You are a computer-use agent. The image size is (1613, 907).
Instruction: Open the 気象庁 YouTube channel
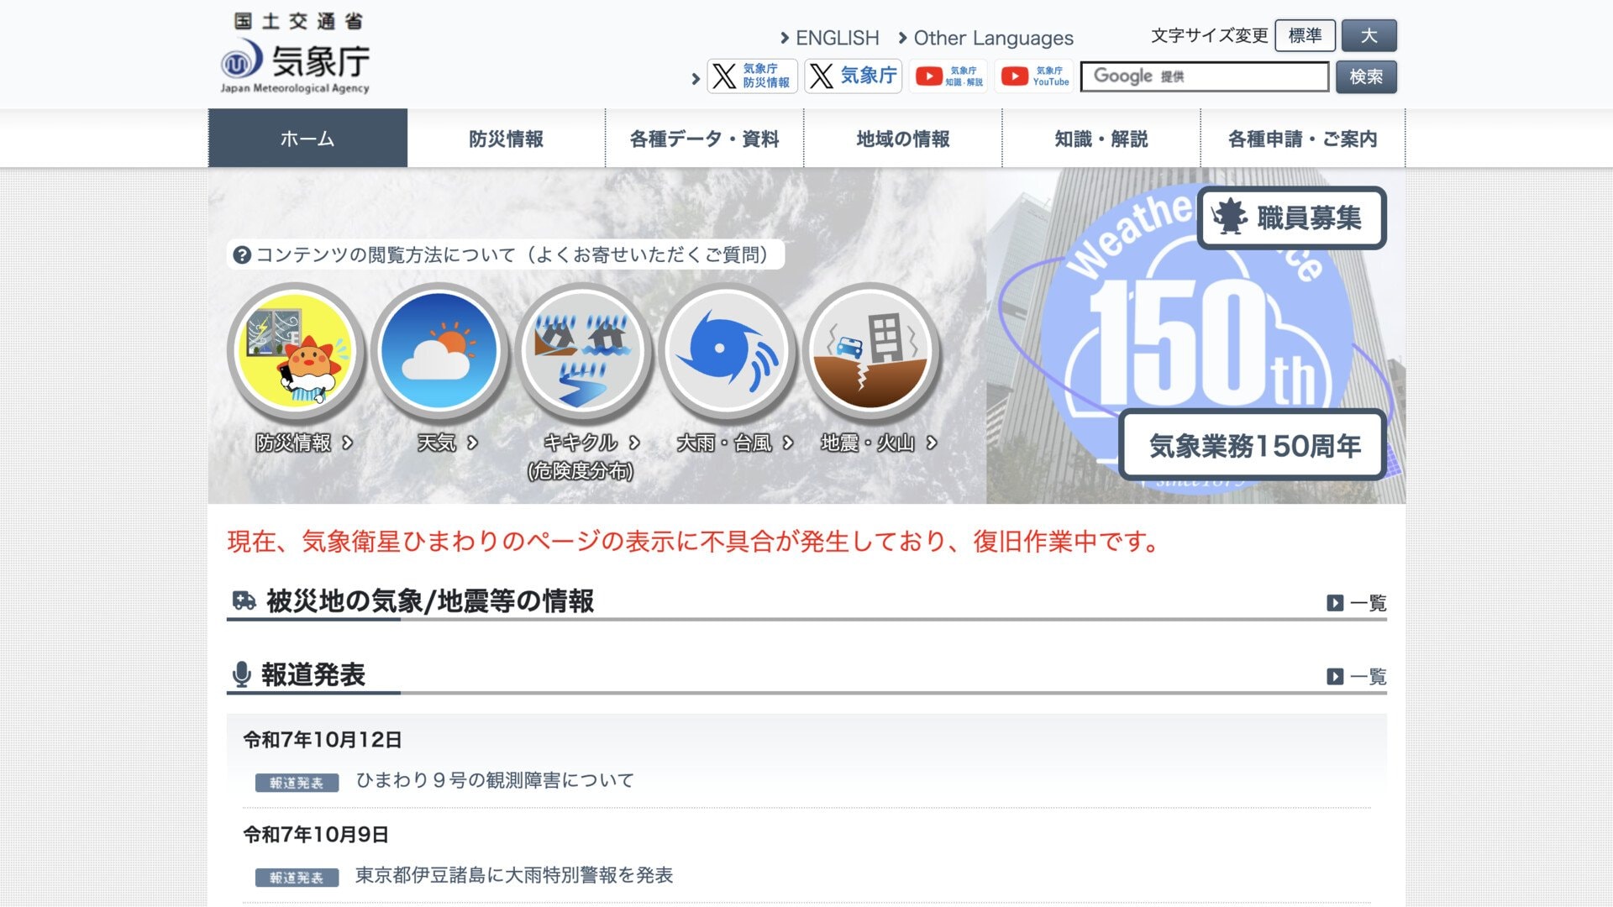pyautogui.click(x=1033, y=76)
